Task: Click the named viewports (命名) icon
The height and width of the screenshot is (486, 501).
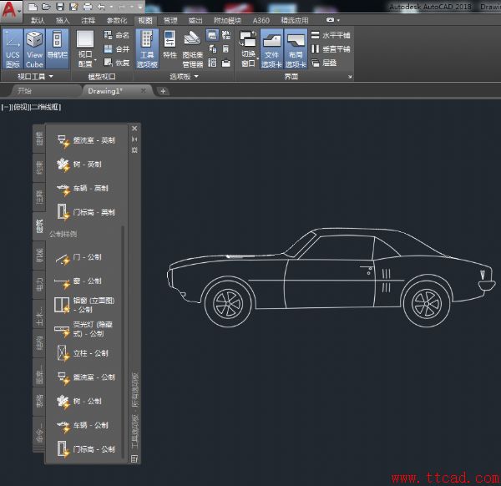Action: (117, 35)
